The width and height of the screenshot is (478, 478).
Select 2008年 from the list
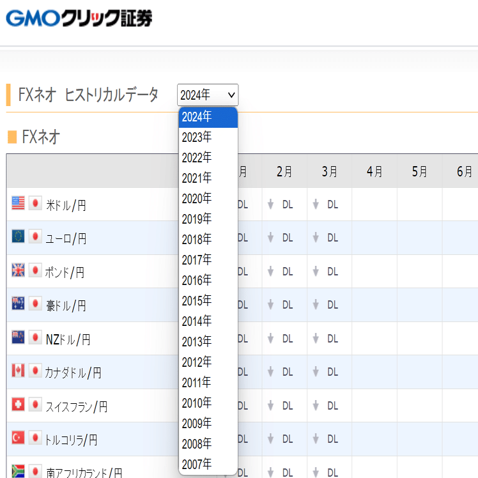(x=208, y=443)
